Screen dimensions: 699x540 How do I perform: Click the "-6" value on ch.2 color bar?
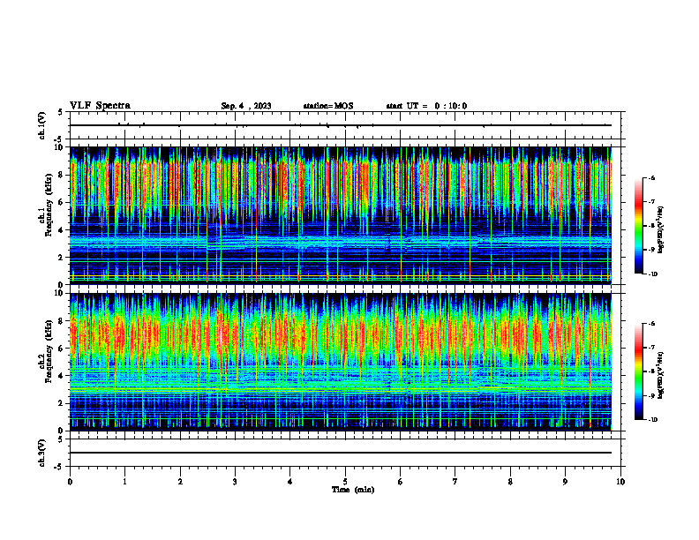click(651, 324)
